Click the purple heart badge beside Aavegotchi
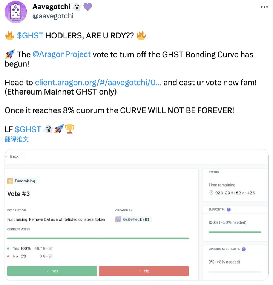This screenshot has width=273, height=285. pyautogui.click(x=87, y=7)
